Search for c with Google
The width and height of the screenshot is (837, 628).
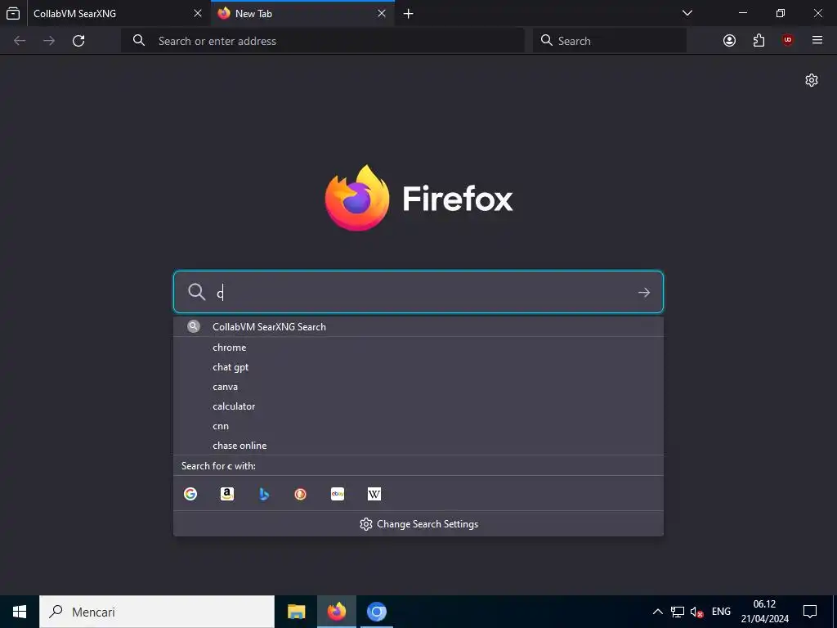coord(190,494)
